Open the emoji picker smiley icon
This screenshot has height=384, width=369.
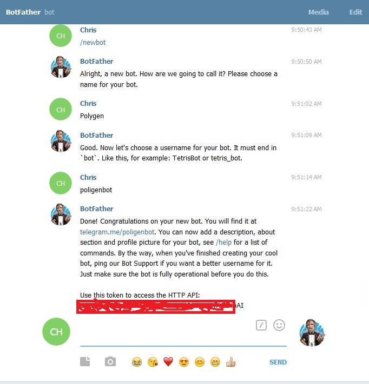279,325
